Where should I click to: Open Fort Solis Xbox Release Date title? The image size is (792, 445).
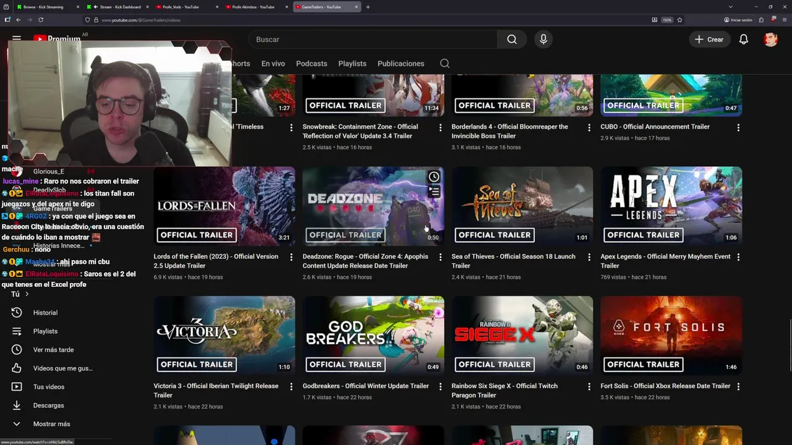(x=665, y=386)
